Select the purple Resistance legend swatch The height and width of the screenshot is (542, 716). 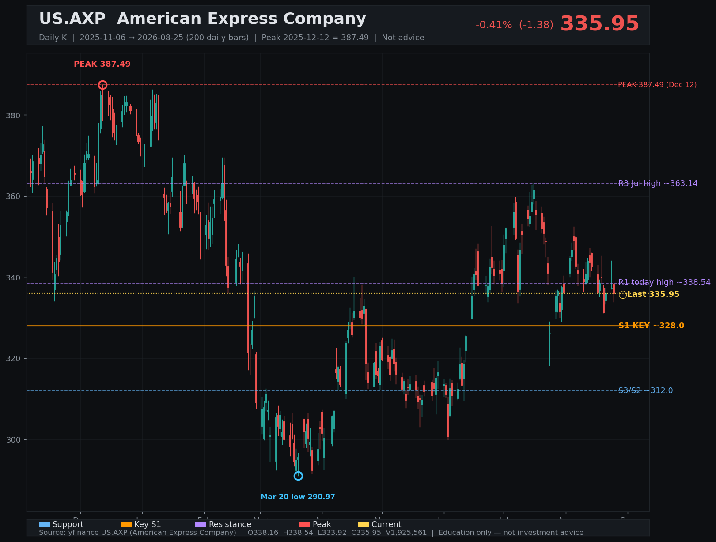[201, 524]
